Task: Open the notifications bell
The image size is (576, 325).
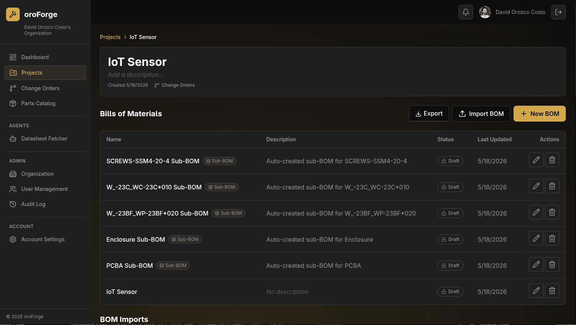Action: tap(466, 12)
